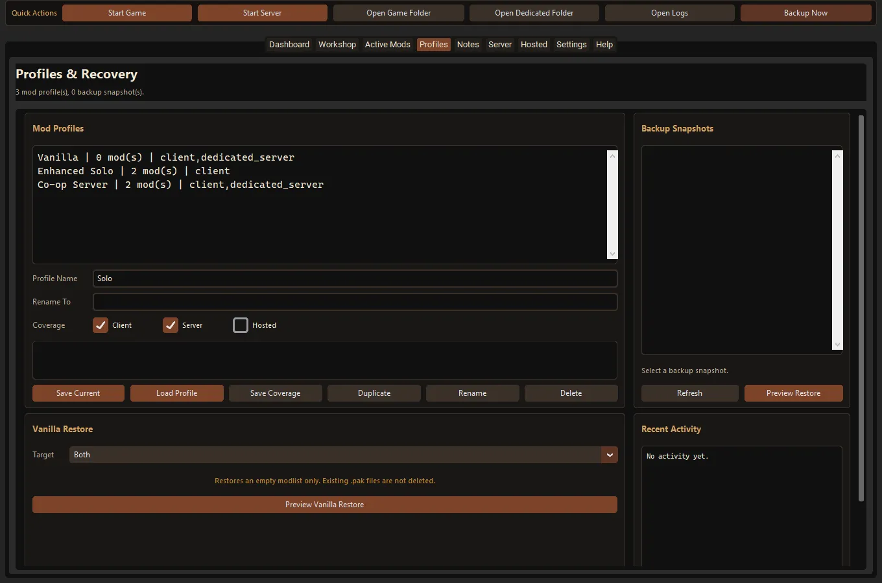Open the Dedicated Folder
This screenshot has height=583, width=882.
click(534, 13)
